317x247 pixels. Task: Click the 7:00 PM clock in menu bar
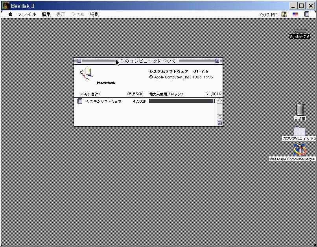(268, 15)
